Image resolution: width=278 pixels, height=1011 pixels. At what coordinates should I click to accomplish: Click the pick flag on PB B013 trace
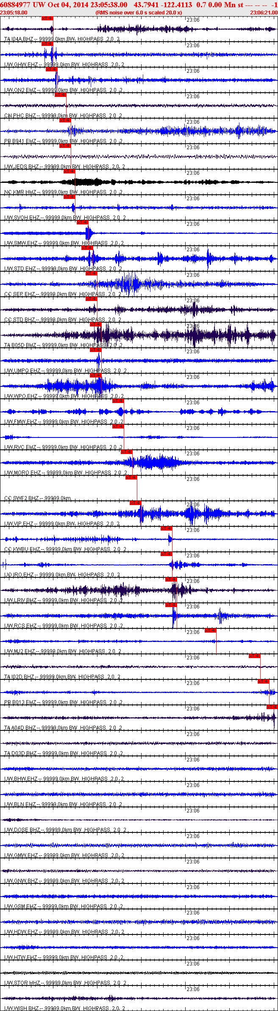[264, 682]
